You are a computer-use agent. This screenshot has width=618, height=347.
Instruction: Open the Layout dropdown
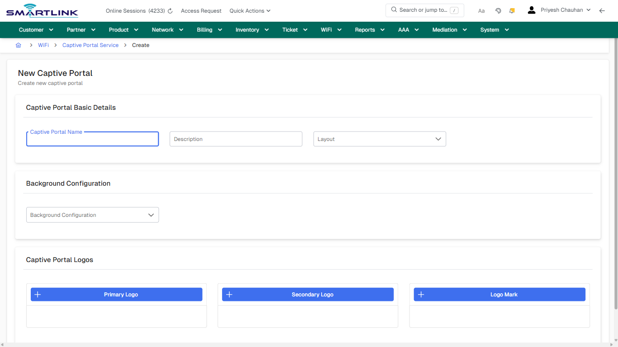click(379, 139)
